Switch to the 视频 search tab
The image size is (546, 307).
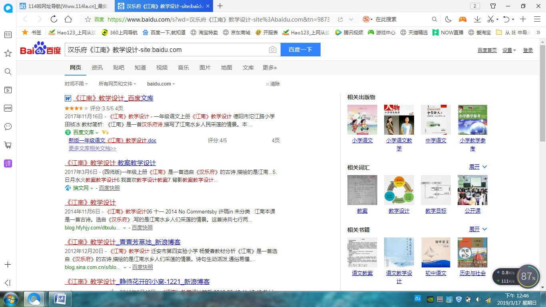(162, 68)
